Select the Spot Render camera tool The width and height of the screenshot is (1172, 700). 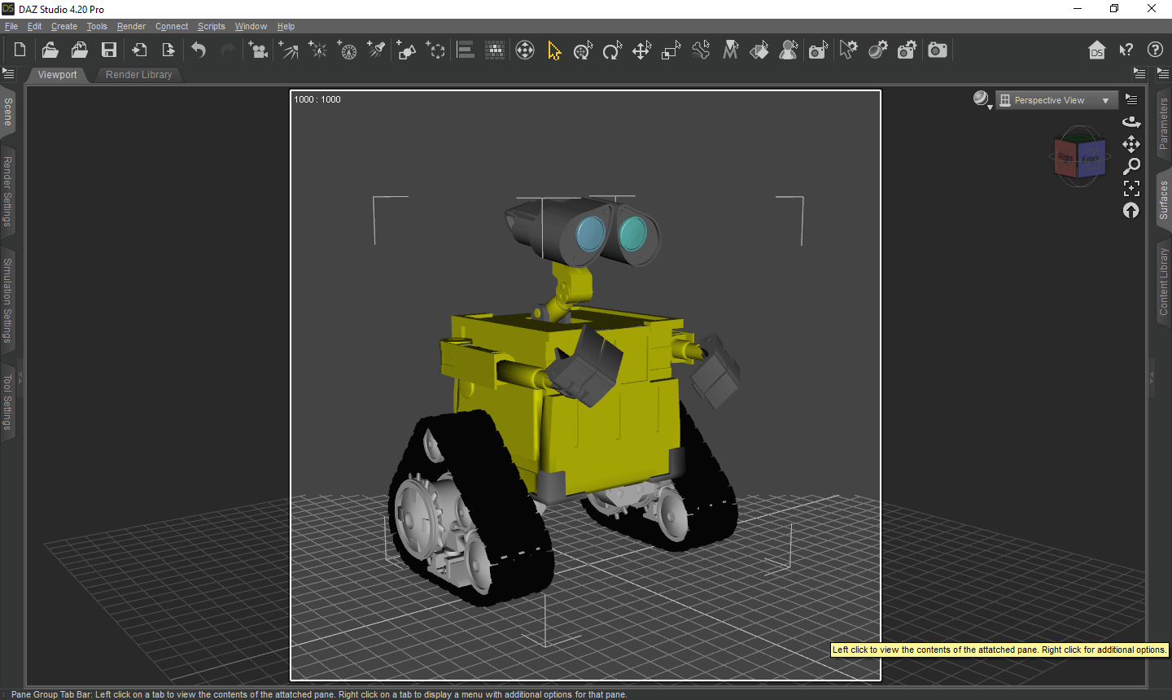coord(819,50)
